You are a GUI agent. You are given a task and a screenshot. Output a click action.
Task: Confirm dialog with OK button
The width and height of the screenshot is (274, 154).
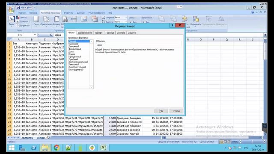161,111
